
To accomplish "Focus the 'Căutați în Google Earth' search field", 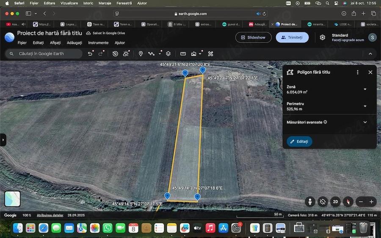I will [44, 54].
